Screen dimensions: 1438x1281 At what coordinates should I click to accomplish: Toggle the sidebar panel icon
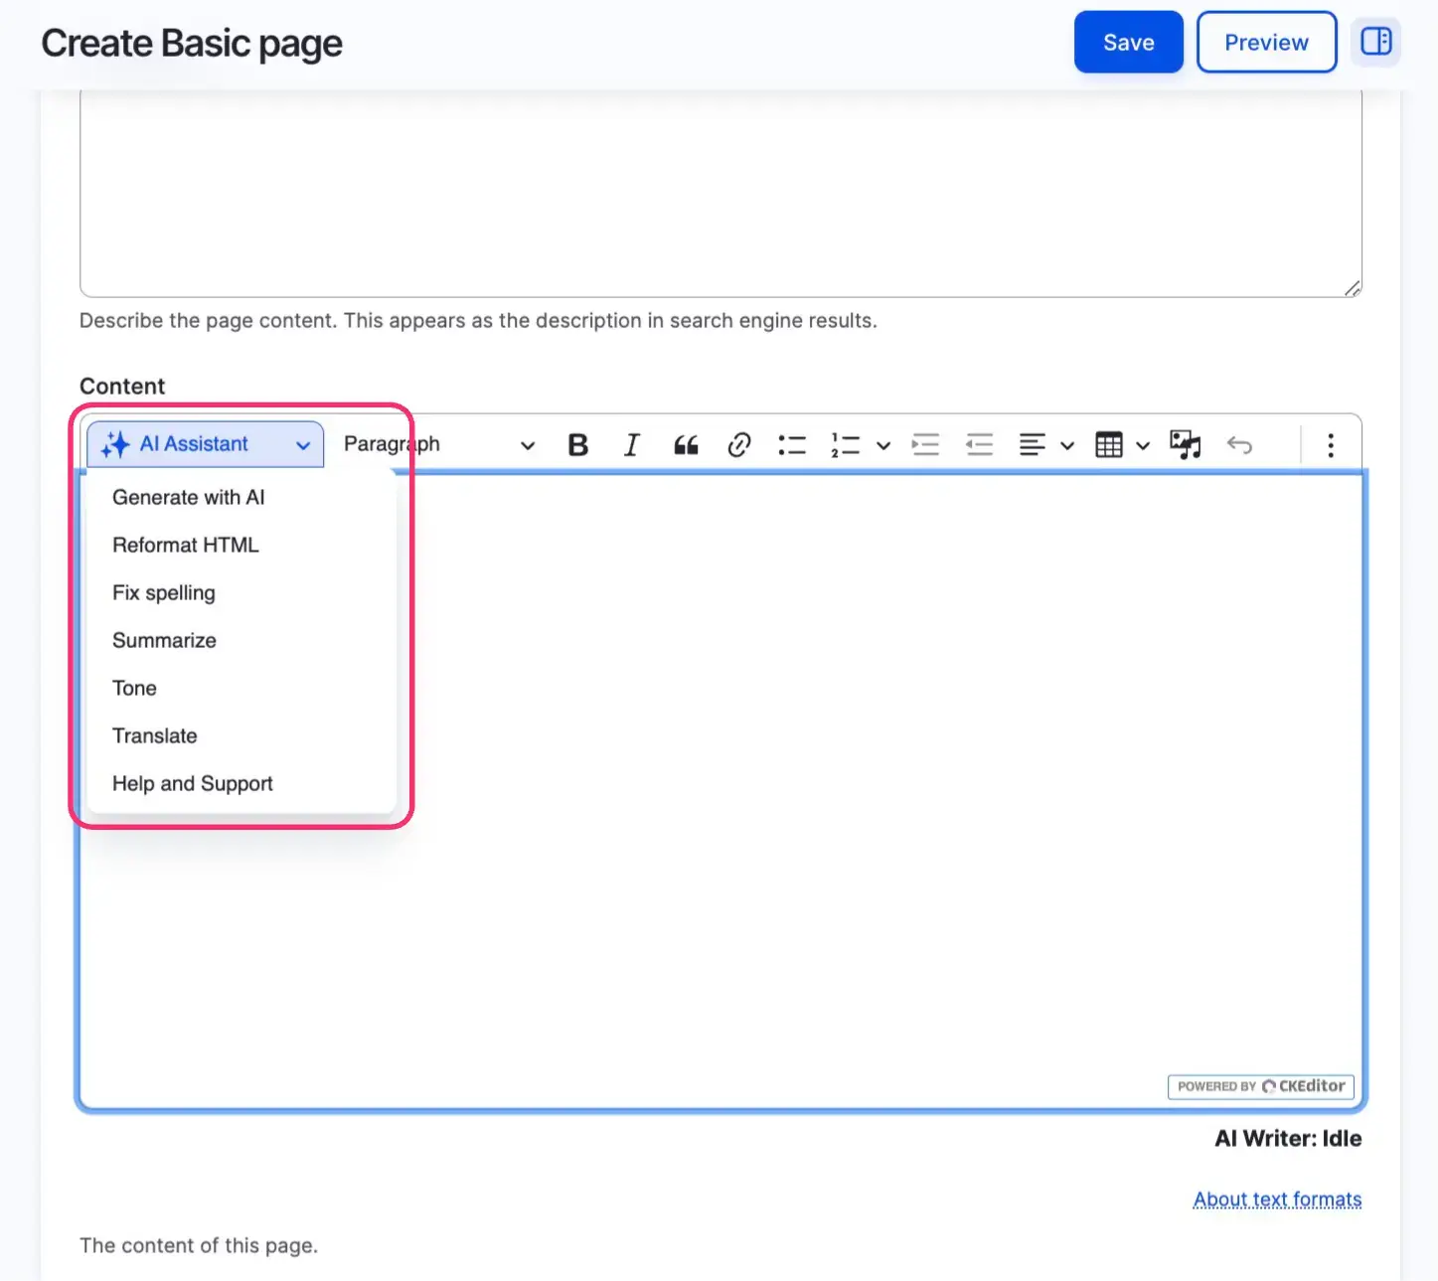1375,42
